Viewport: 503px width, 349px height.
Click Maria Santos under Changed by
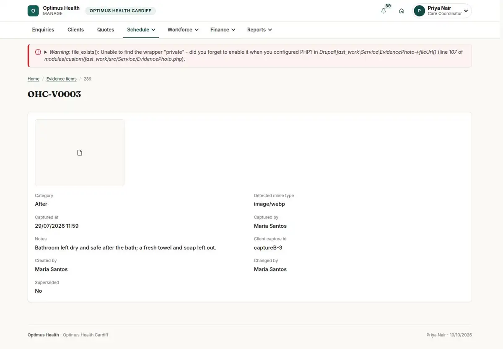pos(270,269)
